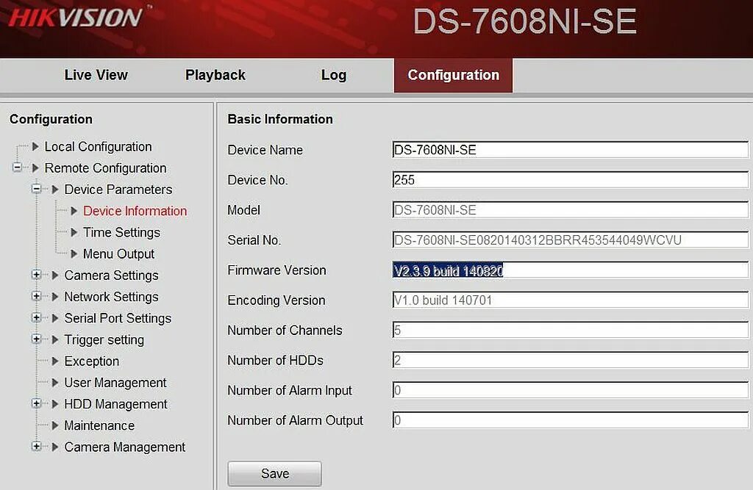Click the Number of Alarm Output field

[x=570, y=420]
